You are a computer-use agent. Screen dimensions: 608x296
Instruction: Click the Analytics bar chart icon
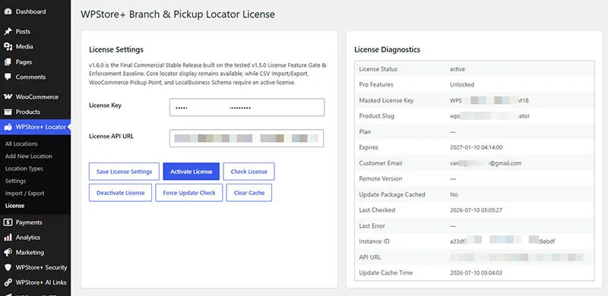coord(8,238)
